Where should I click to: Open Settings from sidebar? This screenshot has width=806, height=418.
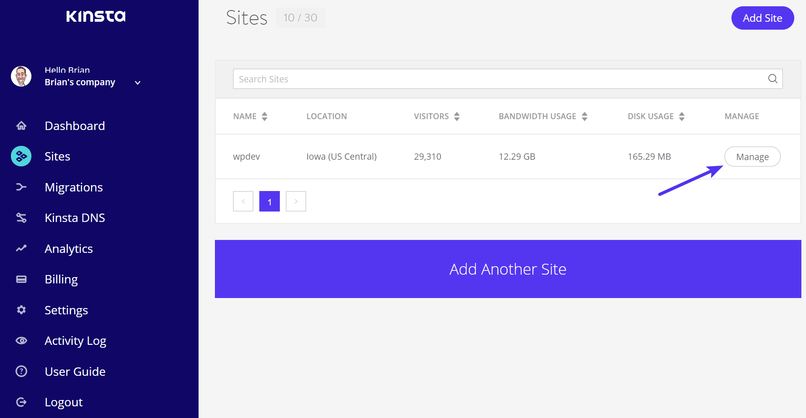point(66,310)
